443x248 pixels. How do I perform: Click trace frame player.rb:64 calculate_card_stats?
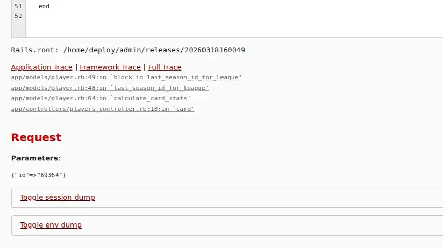[x=101, y=98]
